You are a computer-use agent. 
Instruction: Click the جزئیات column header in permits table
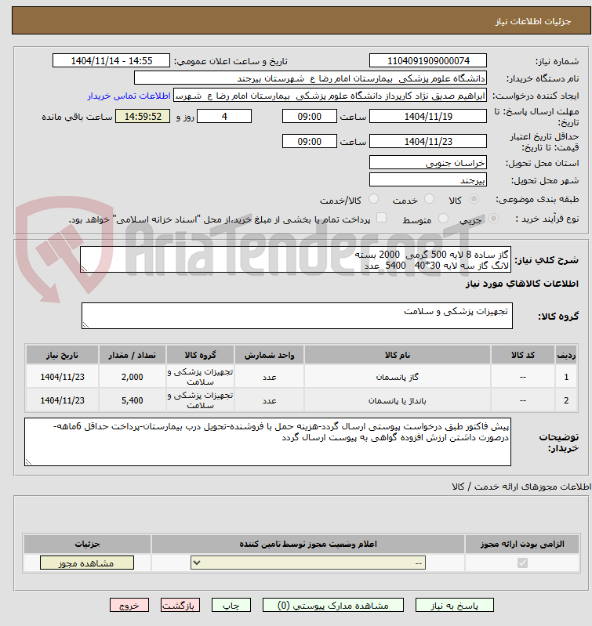pos(87,544)
